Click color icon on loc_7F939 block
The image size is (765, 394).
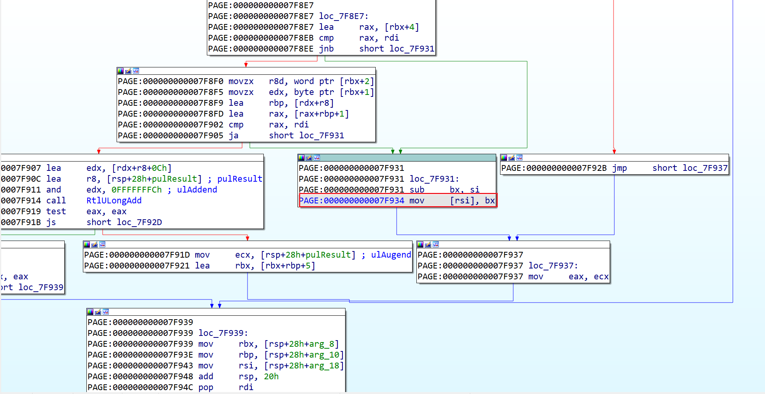pyautogui.click(x=90, y=312)
